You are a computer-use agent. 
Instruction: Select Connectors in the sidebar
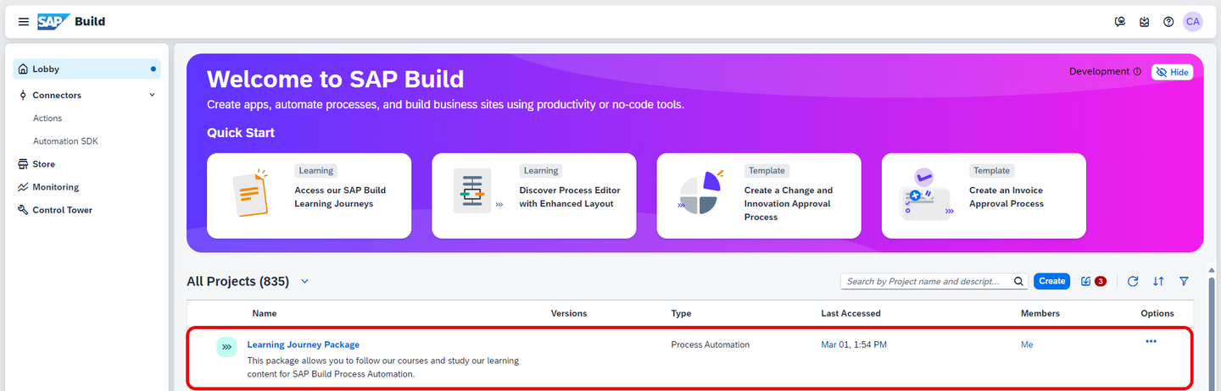tap(57, 95)
